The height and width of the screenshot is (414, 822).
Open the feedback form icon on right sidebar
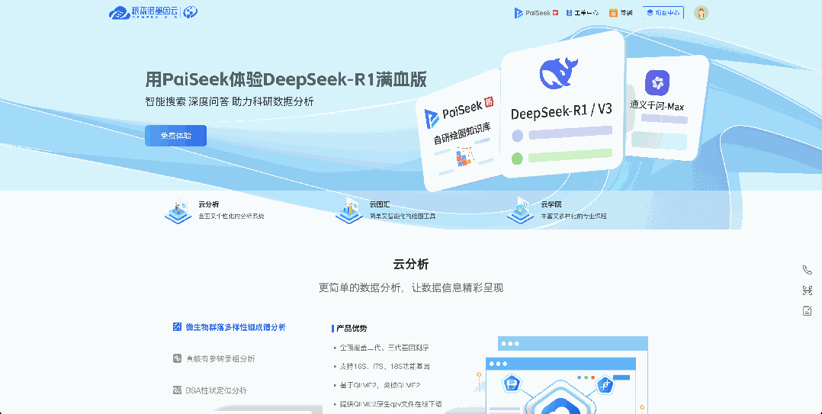[x=807, y=310]
